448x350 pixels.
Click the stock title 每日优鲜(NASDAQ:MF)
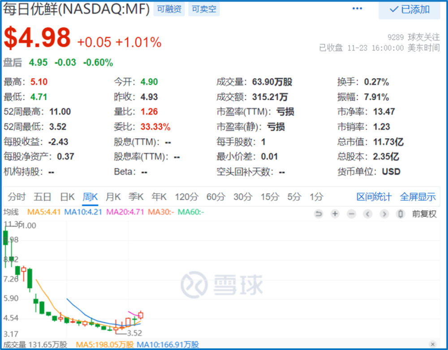click(77, 9)
